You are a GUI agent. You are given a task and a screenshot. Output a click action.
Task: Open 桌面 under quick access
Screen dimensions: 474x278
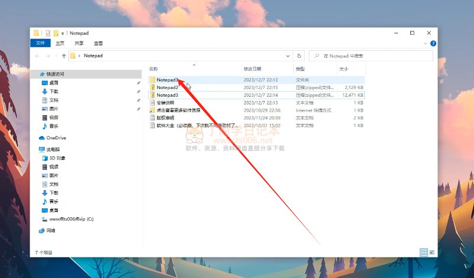pos(54,83)
